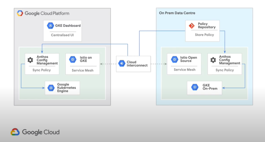Click "Service Mesh" under Istio Open Source
The width and height of the screenshot is (265, 142).
pos(185,70)
